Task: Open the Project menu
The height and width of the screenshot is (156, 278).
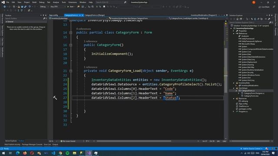Action: tap(27, 2)
